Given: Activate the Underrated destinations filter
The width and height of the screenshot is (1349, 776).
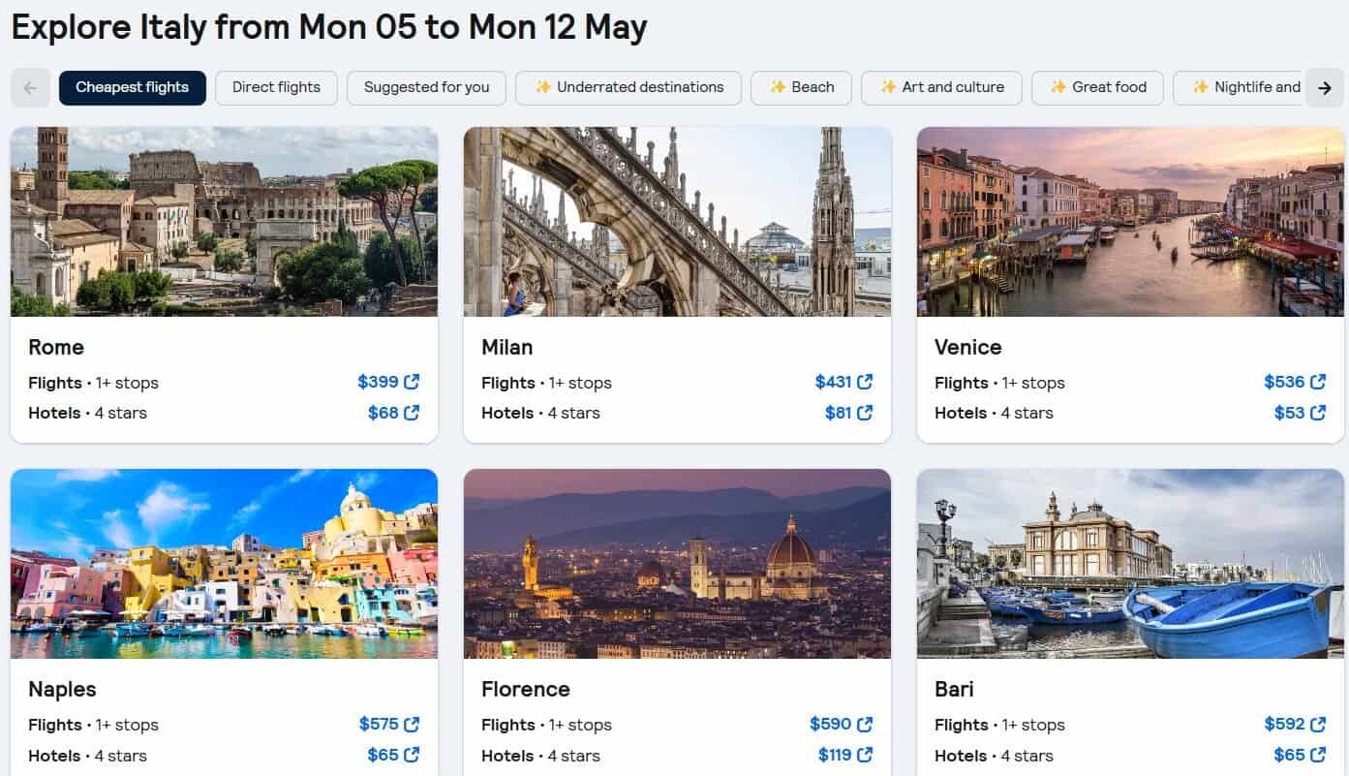Looking at the screenshot, I should tap(628, 87).
